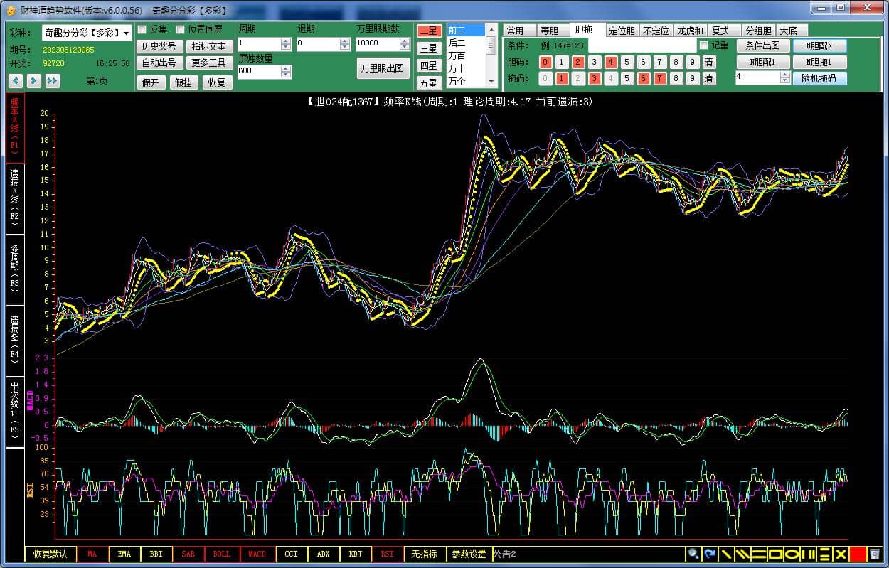Click the blue redo arrow icon

[x=709, y=554]
